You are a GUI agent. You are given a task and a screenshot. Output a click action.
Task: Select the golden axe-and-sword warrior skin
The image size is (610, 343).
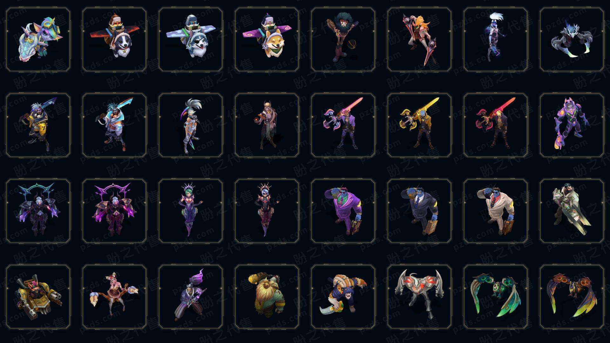tap(419, 125)
